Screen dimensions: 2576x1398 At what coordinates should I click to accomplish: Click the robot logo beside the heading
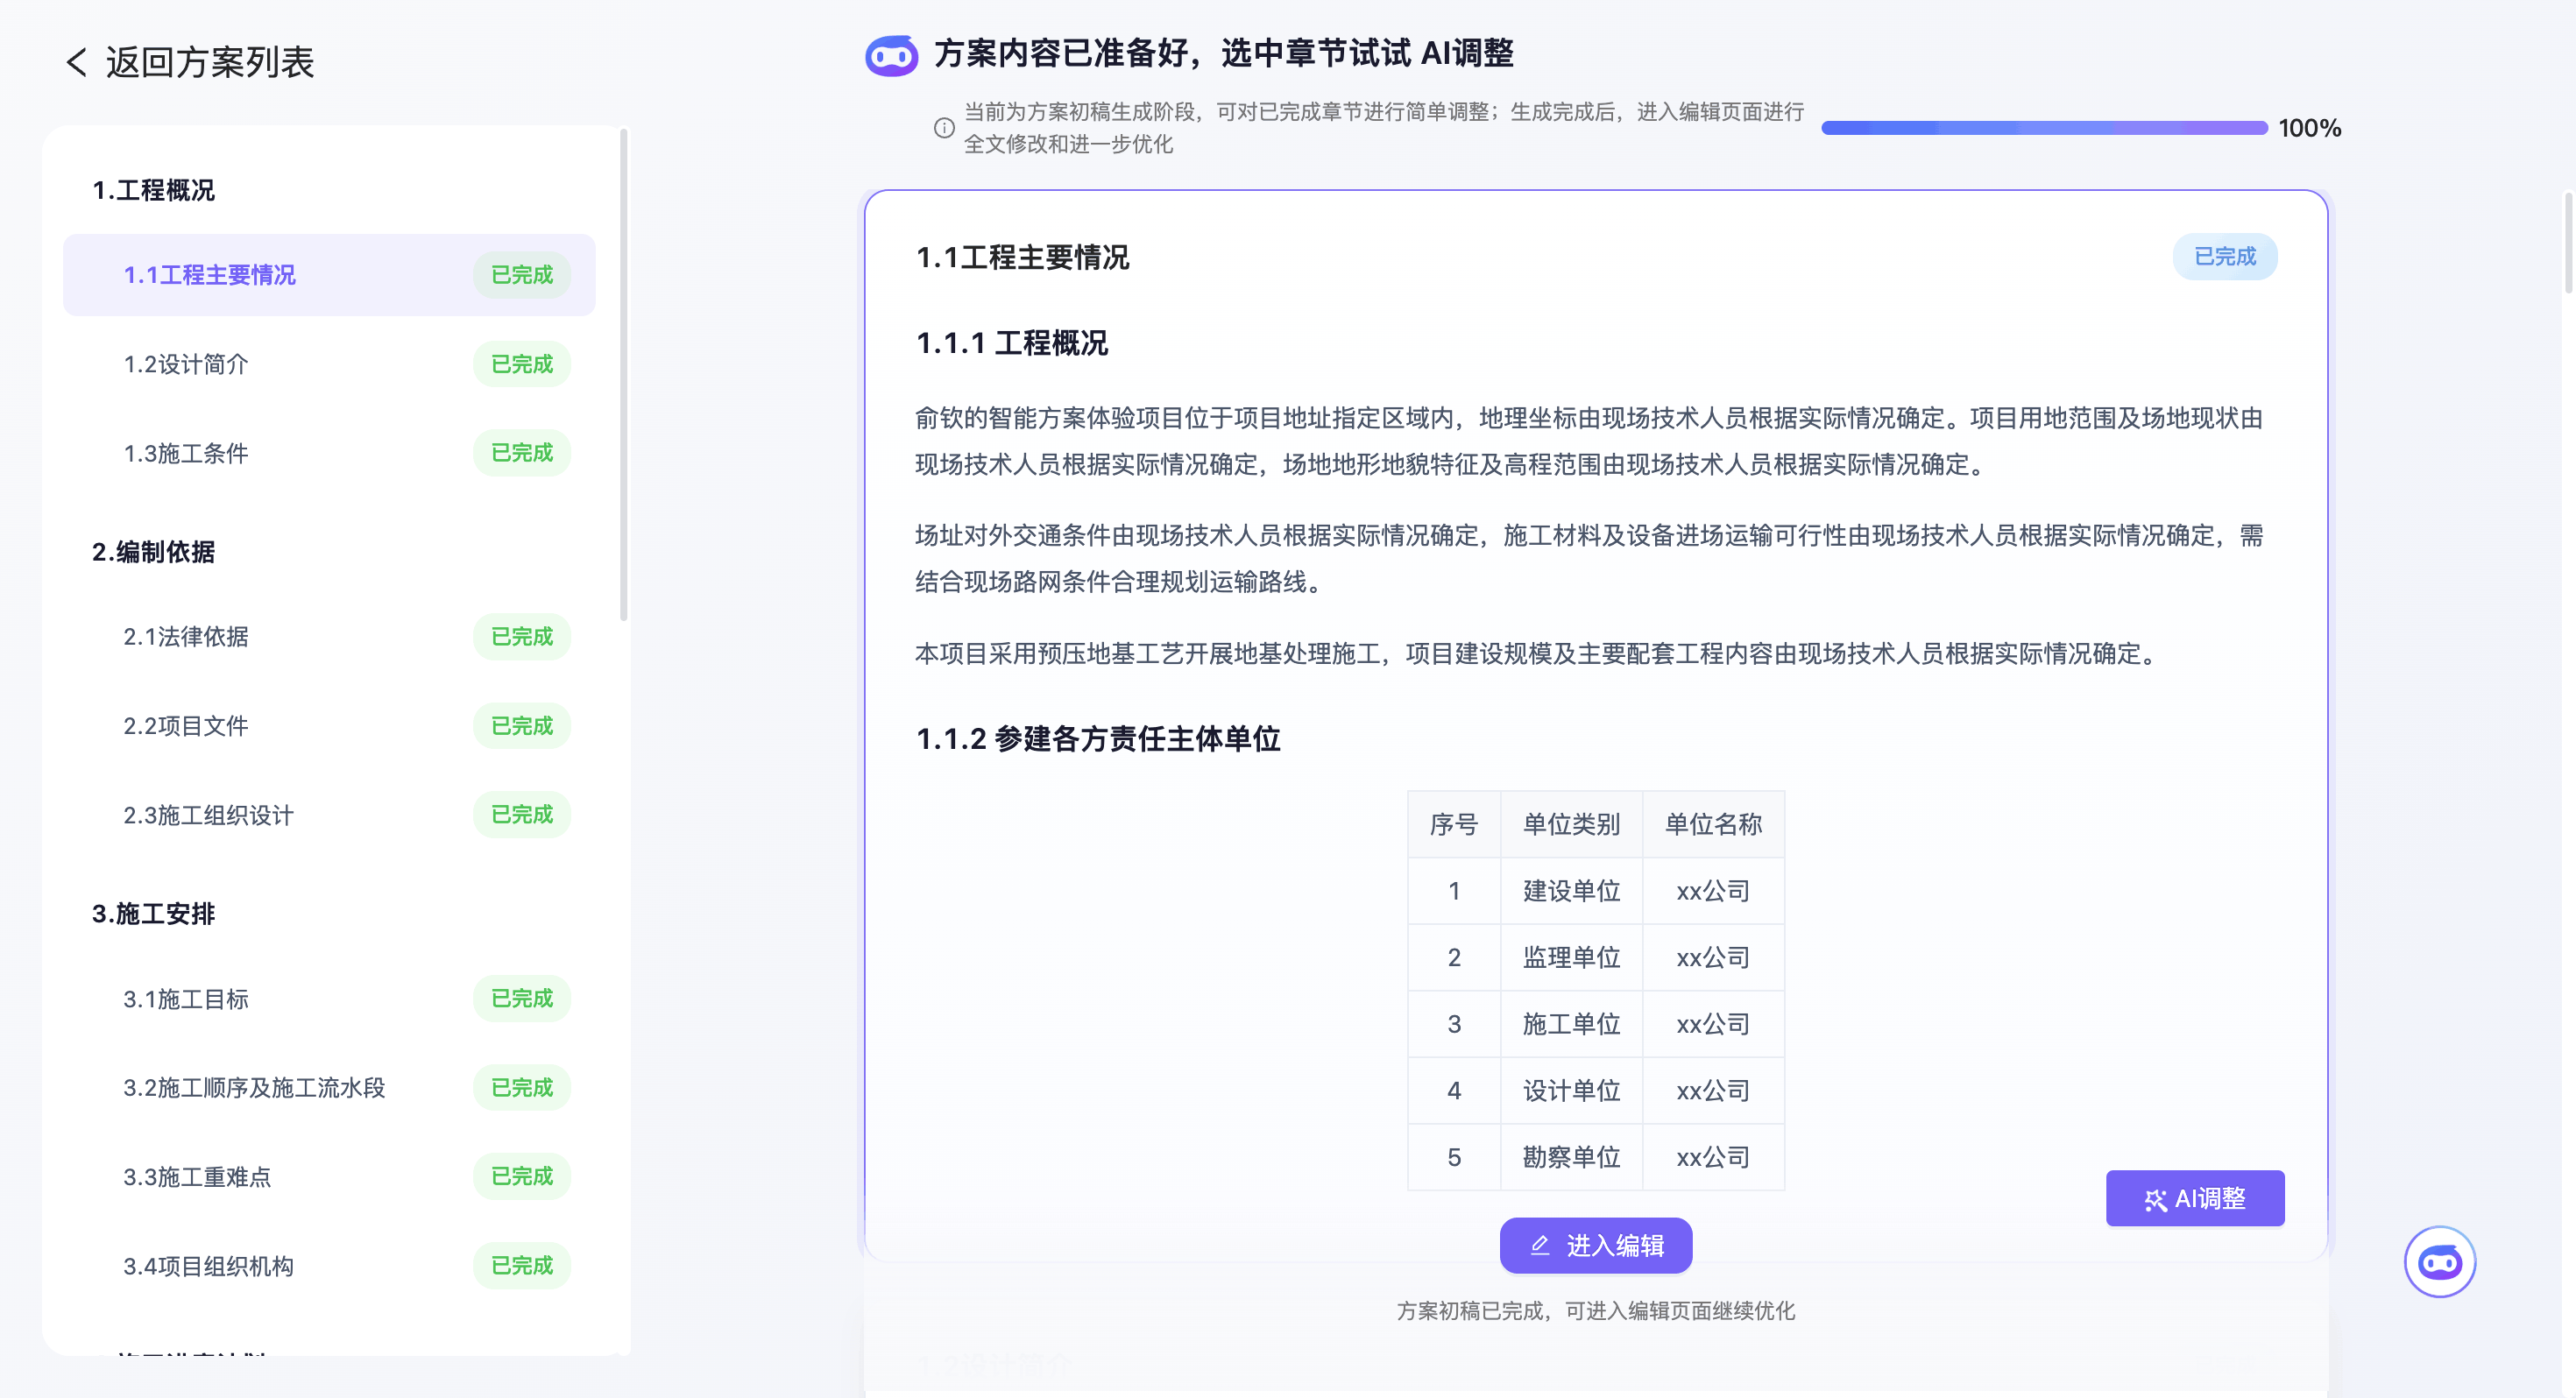pos(891,55)
